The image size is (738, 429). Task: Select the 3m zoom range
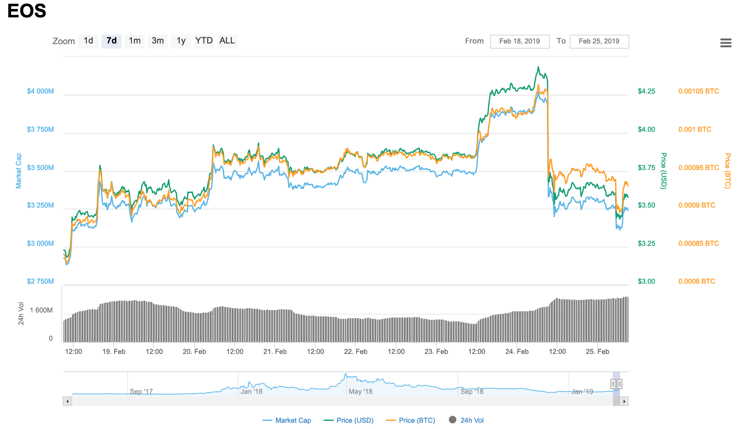(158, 41)
